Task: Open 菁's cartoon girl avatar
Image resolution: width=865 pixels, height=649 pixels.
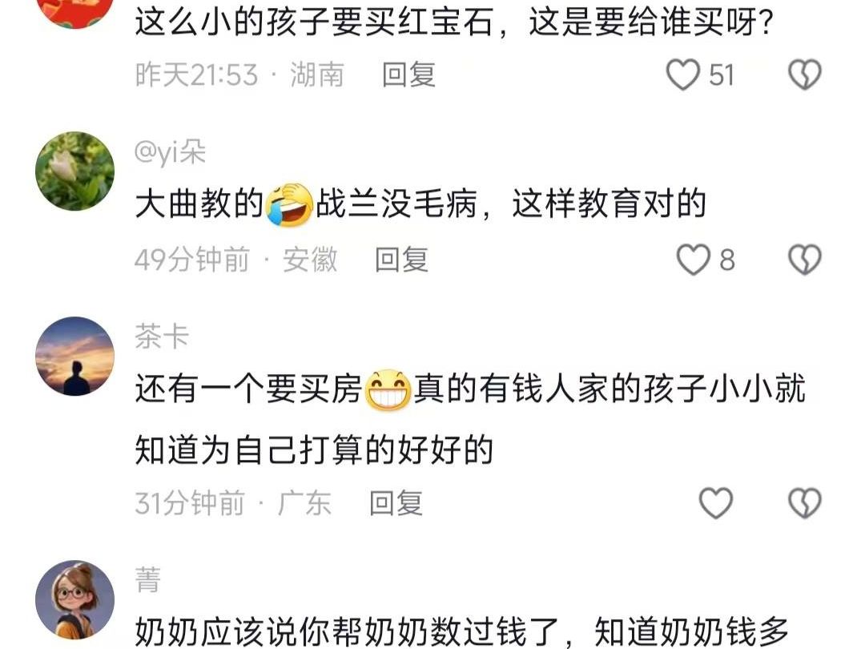Action: pyautogui.click(x=75, y=599)
